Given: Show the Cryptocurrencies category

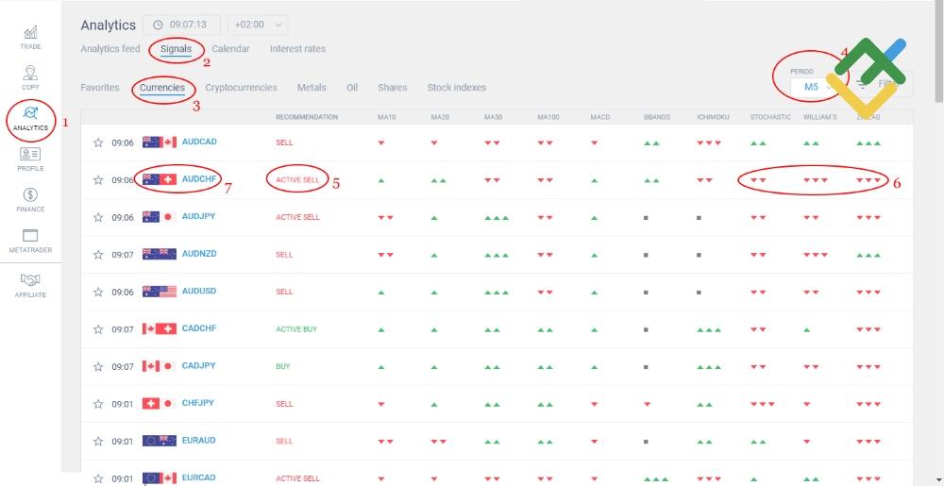Looking at the screenshot, I should click(241, 87).
